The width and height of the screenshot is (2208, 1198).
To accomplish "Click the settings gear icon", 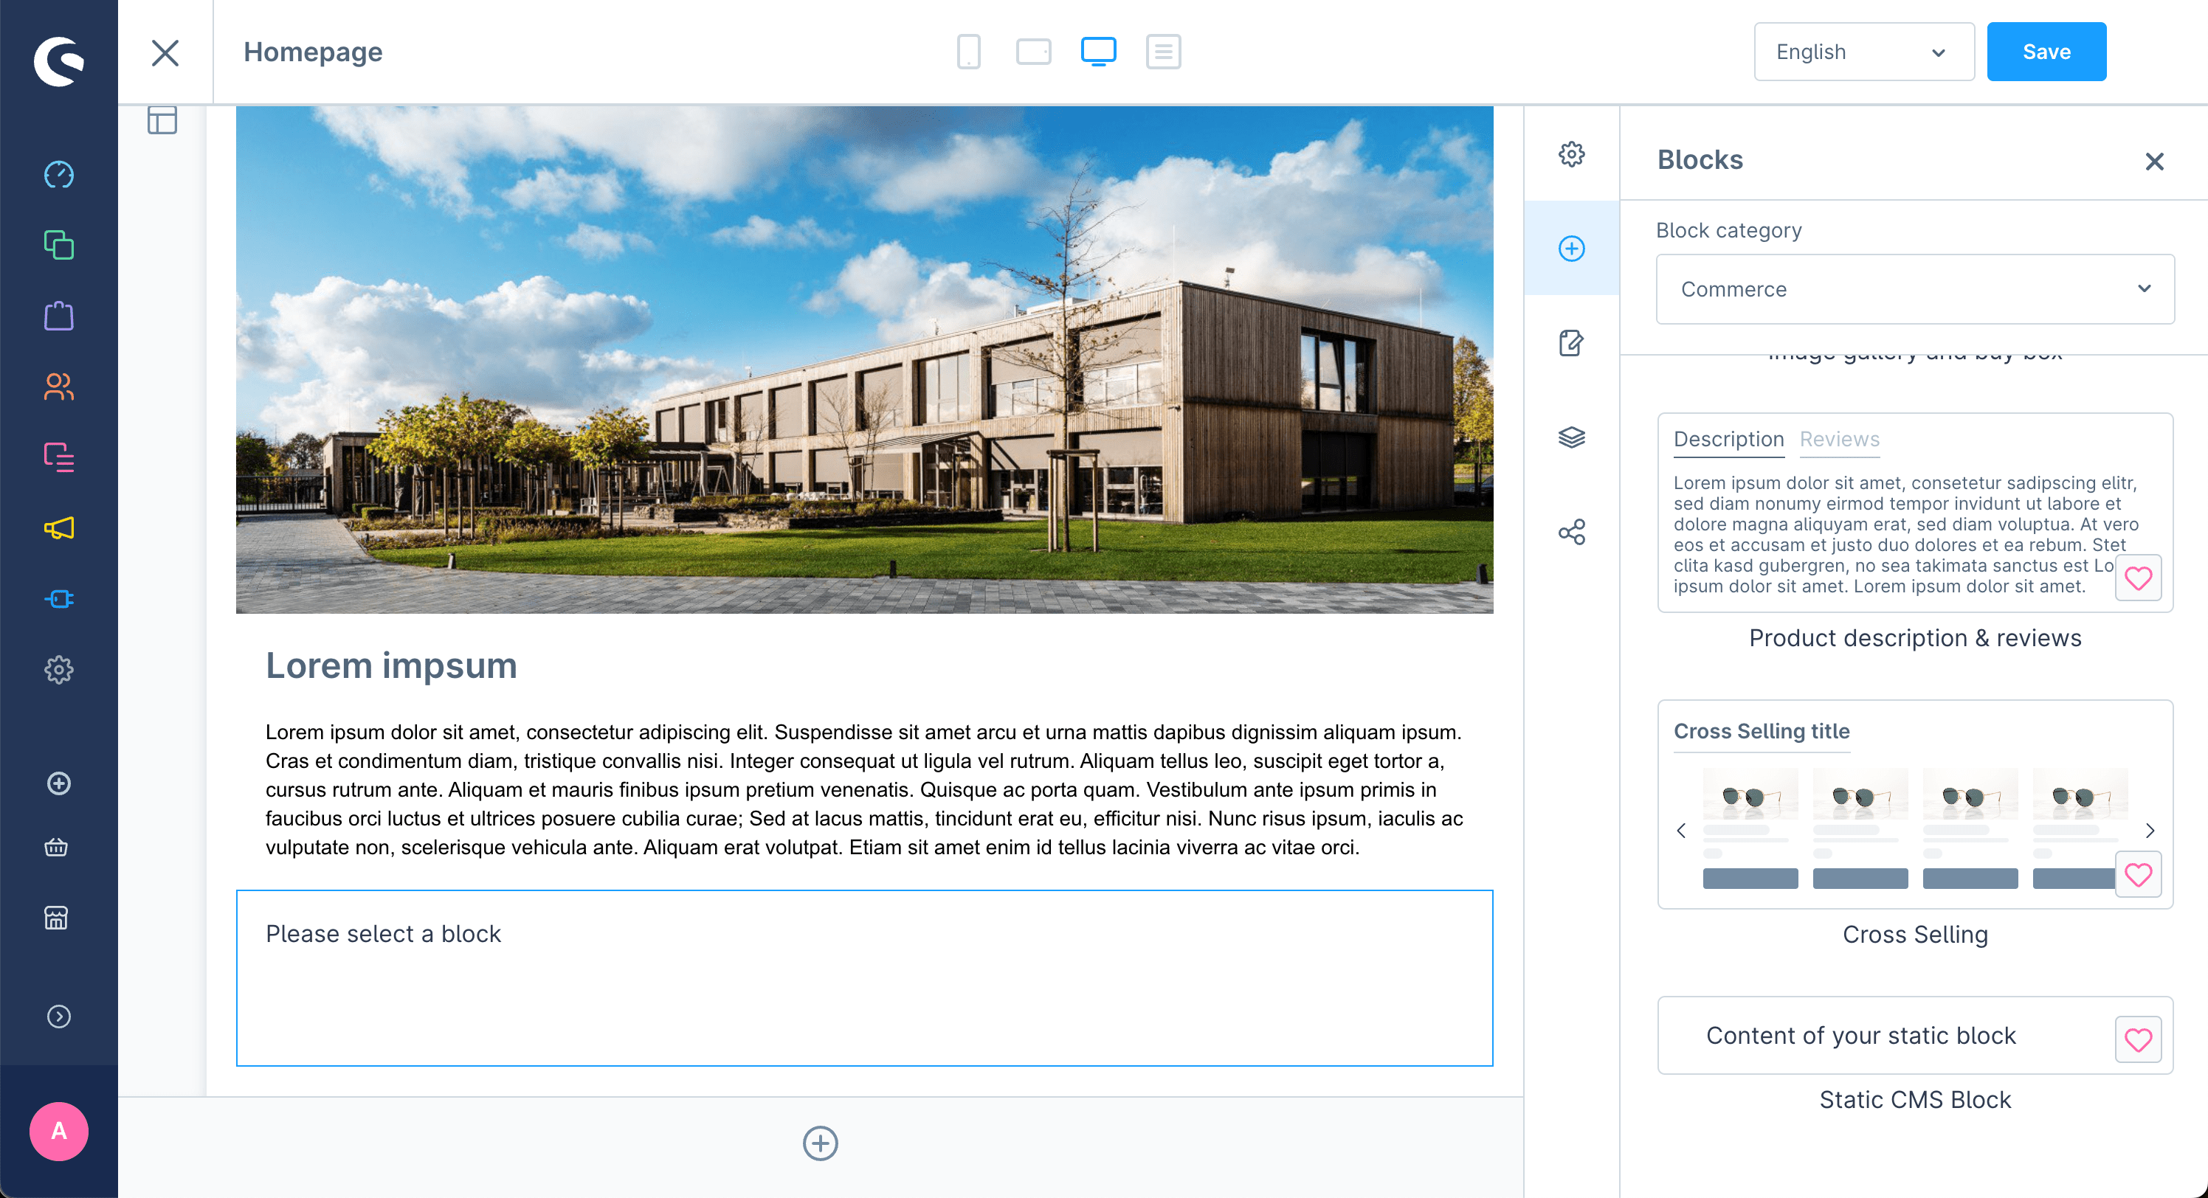I will (1570, 153).
